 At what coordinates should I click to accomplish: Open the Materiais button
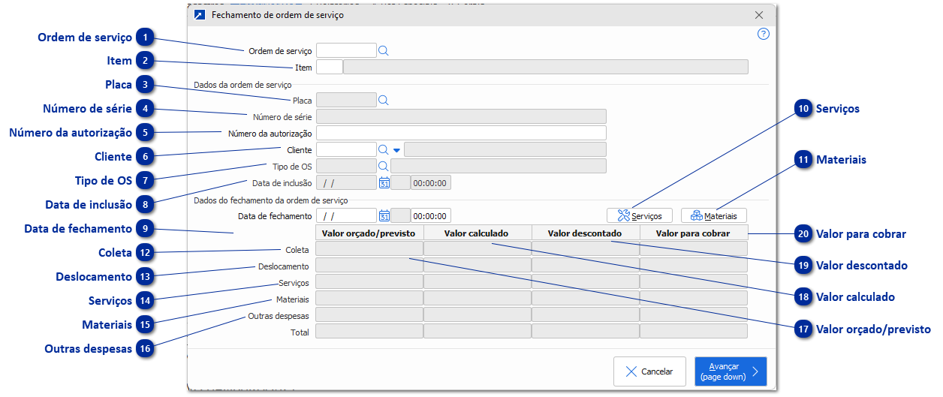tap(714, 216)
